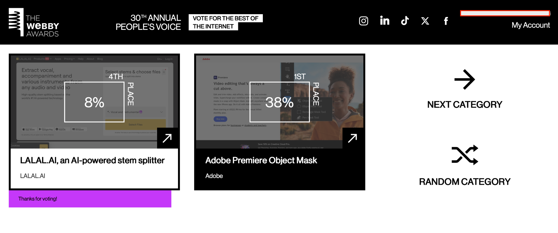Visit the TikTok social link
This screenshot has width=558, height=233.
pos(405,21)
